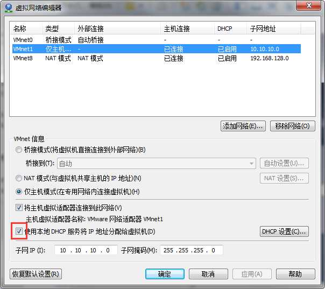Click the 子网掩码 input field
Image resolution: width=325 pixels, height=289 pixels.
tap(192, 250)
